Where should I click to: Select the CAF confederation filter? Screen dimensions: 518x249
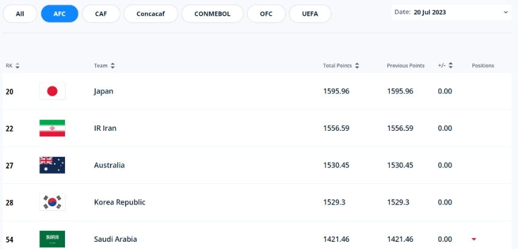(x=101, y=14)
